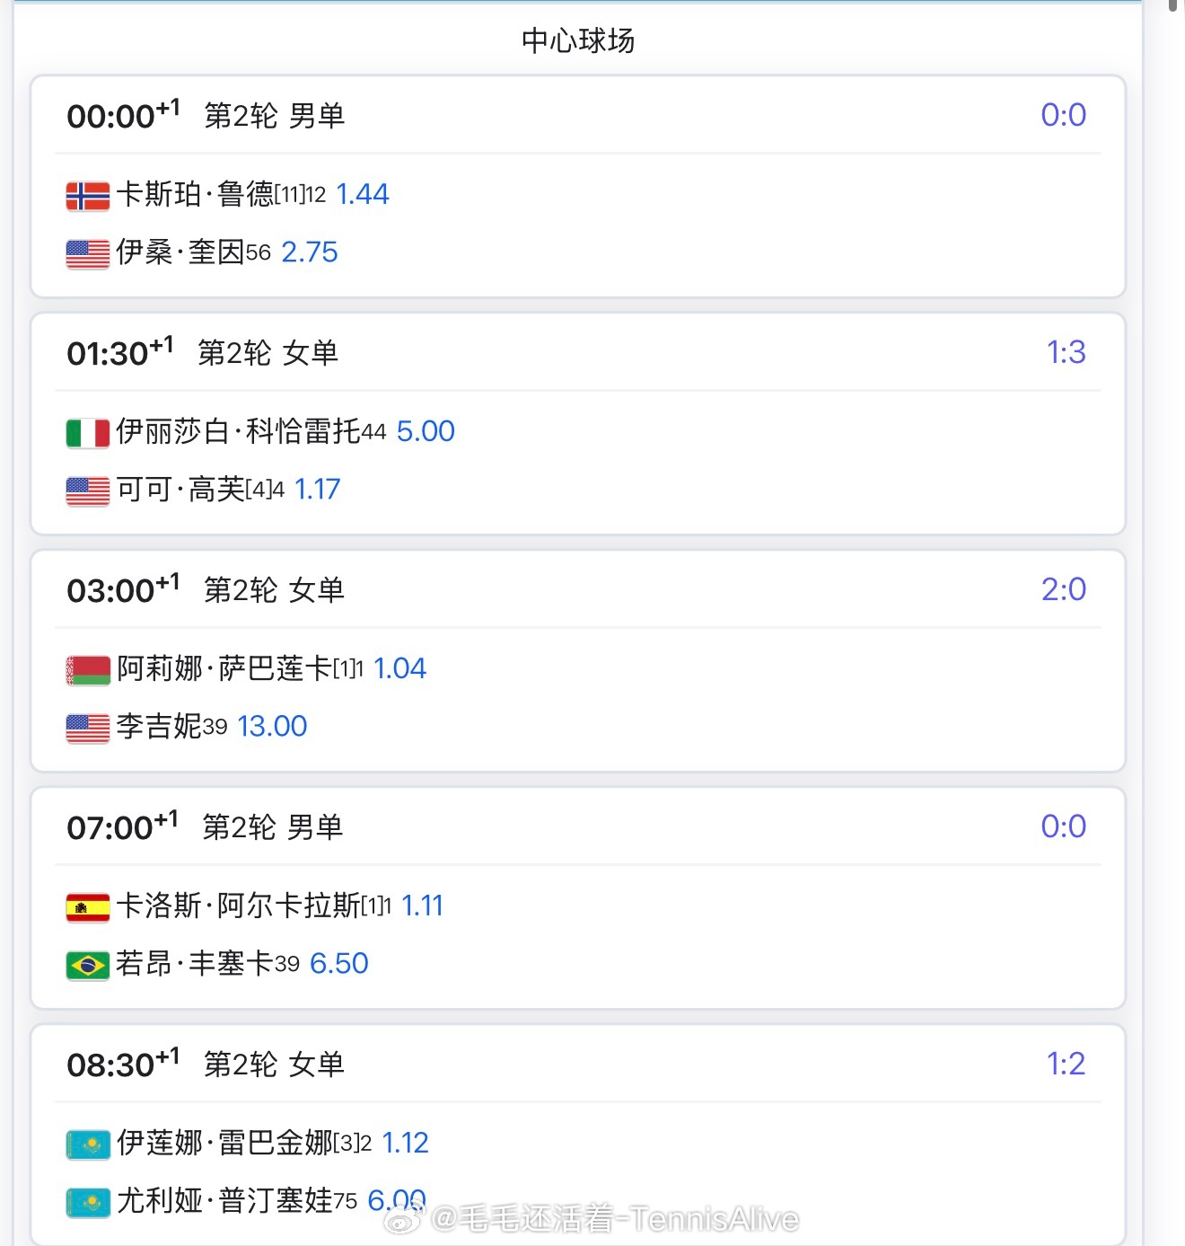Open the 0:0 head-to-head for Ruud match
Viewport: 1185px width, 1246px height.
1063,115
